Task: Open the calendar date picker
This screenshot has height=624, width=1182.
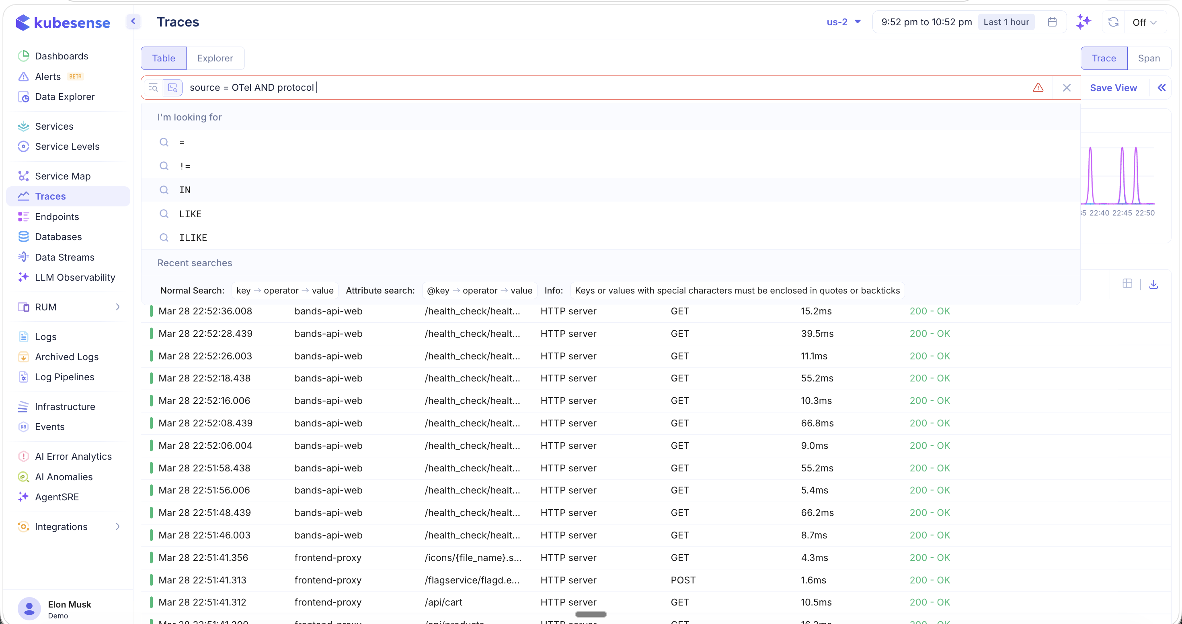Action: 1053,22
